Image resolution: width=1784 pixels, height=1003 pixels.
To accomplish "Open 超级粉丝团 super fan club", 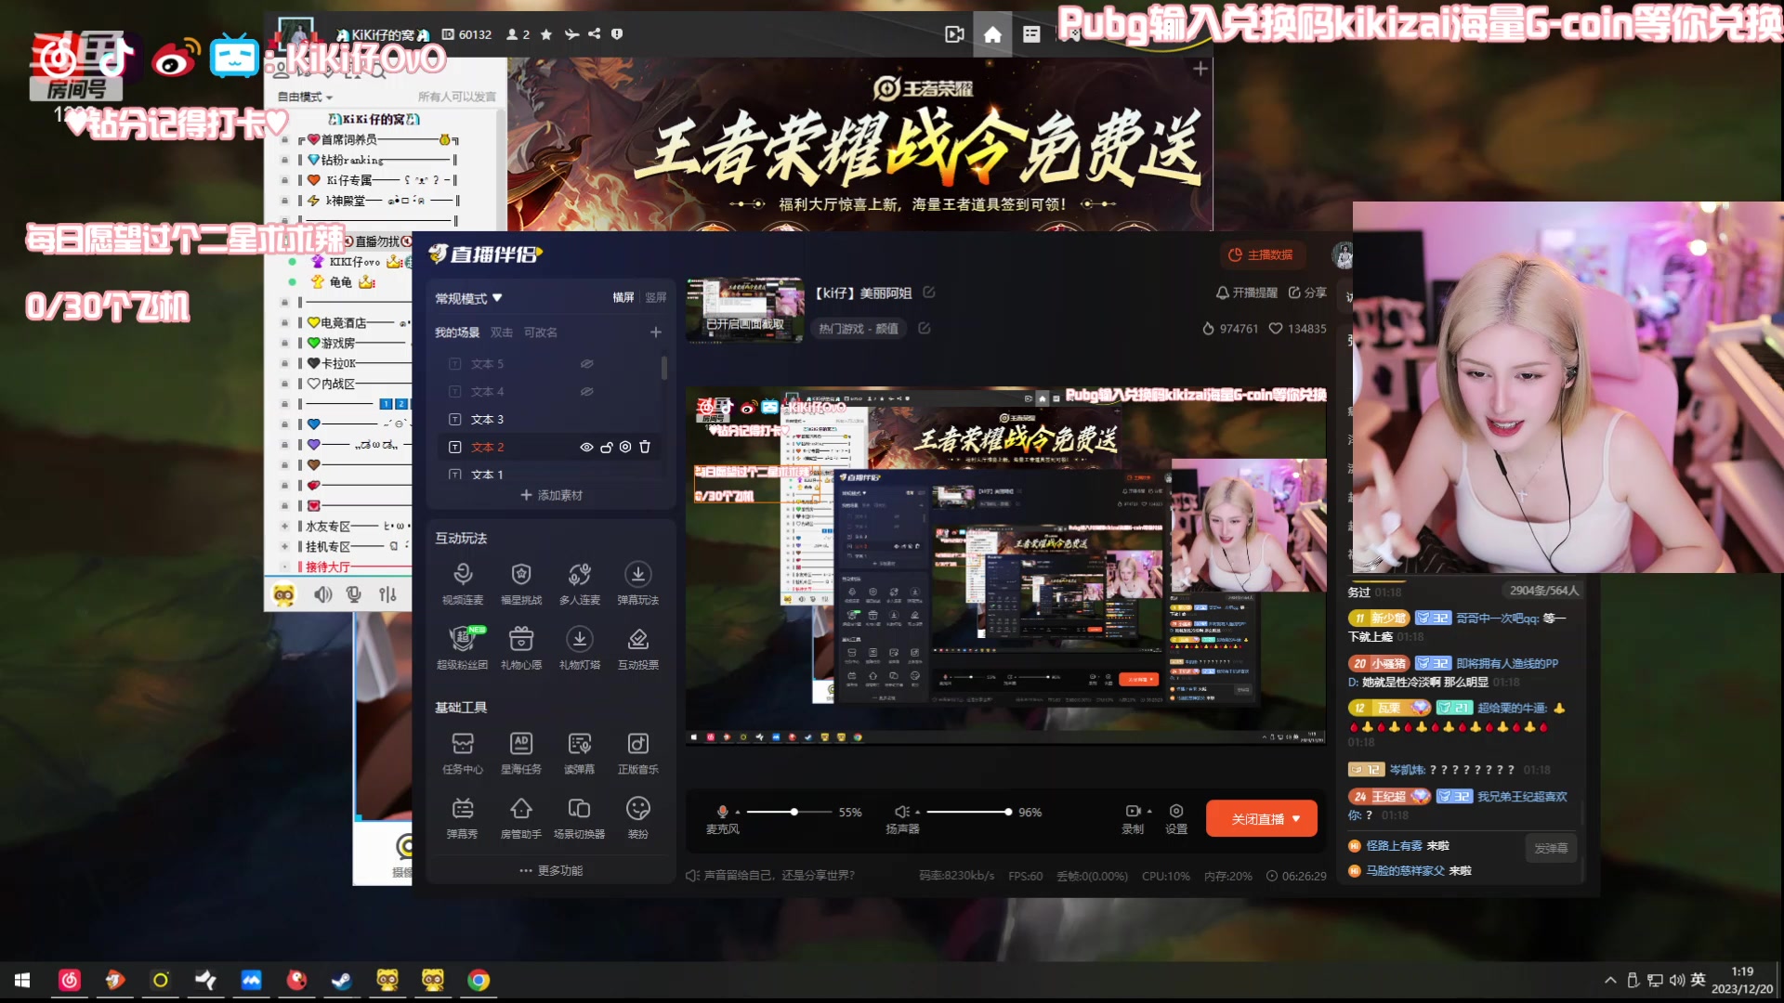I will click(463, 648).
